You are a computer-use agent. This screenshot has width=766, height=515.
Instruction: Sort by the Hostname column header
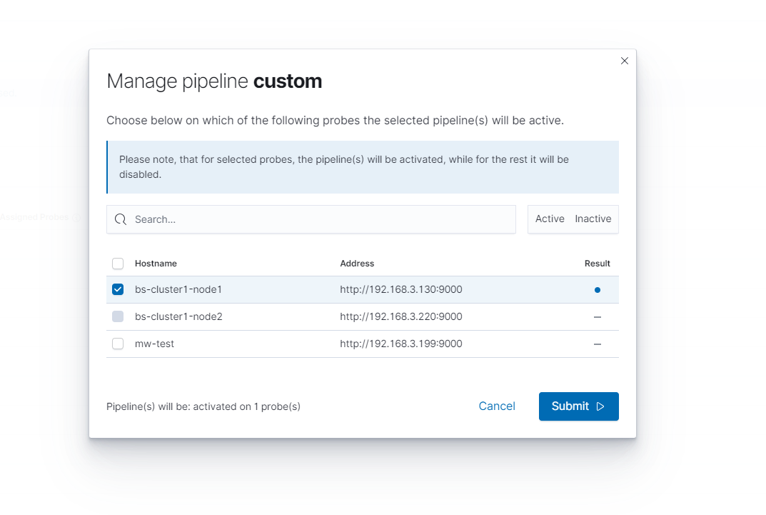click(156, 264)
